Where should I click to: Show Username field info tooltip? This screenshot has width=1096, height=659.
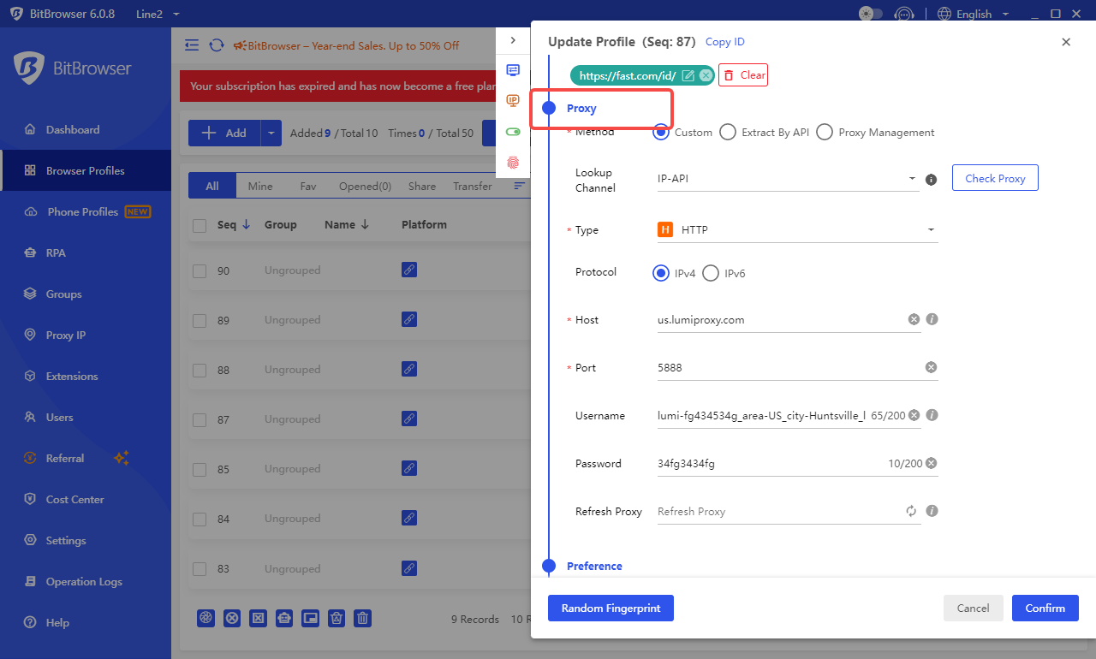pyautogui.click(x=932, y=415)
